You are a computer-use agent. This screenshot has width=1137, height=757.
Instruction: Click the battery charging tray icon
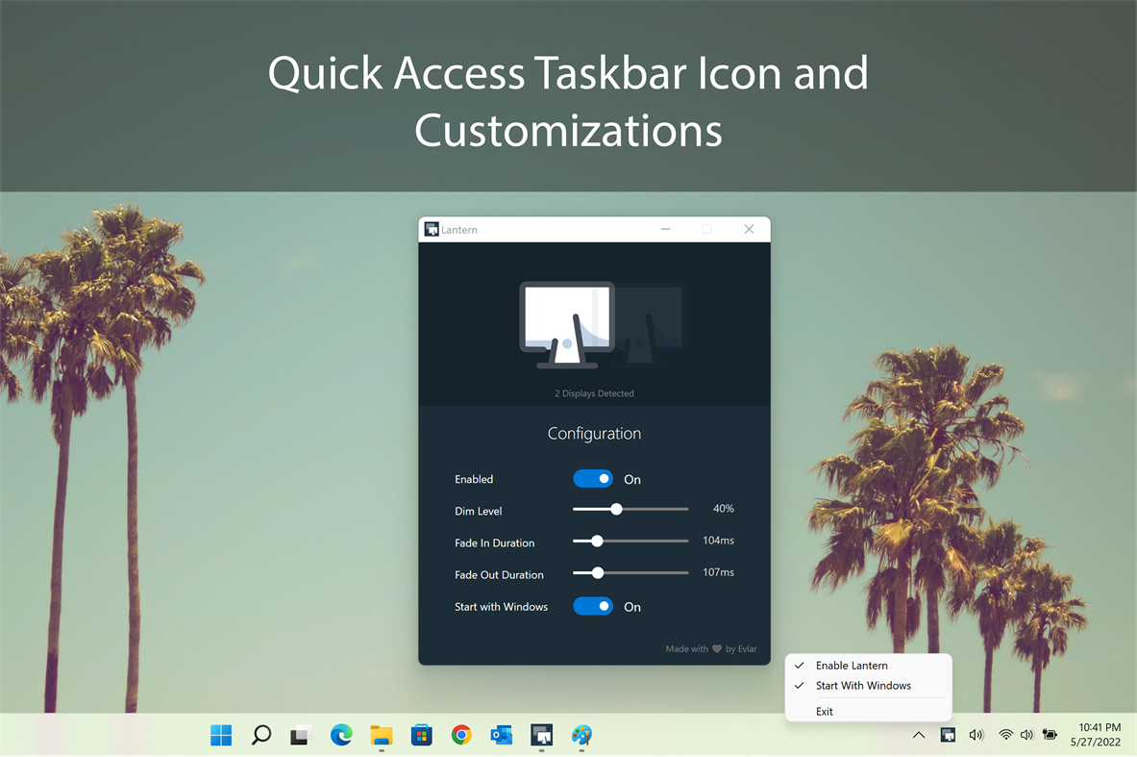[1050, 735]
